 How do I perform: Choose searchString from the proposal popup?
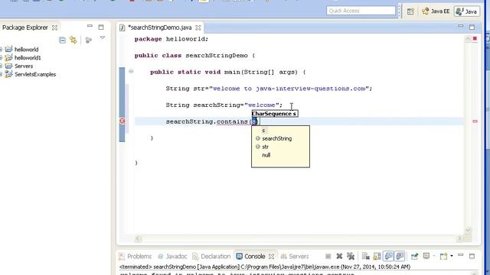(276, 138)
